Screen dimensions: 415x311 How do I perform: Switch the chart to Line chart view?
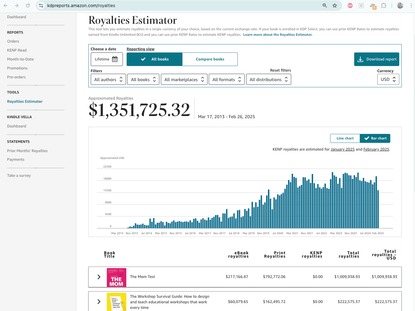(x=345, y=138)
